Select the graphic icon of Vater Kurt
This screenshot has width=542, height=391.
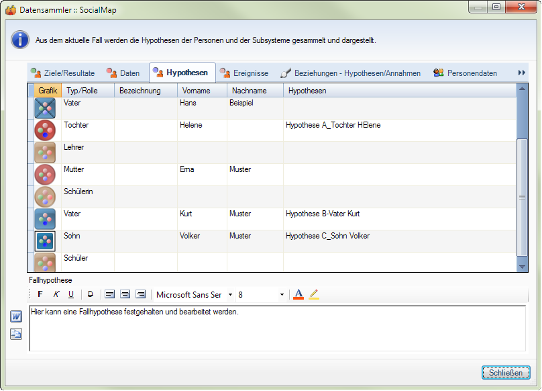pyautogui.click(x=45, y=219)
